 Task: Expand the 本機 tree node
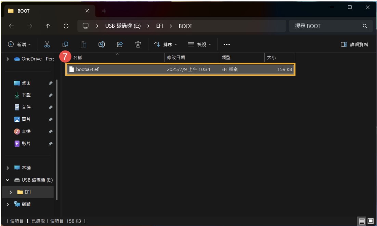8,168
